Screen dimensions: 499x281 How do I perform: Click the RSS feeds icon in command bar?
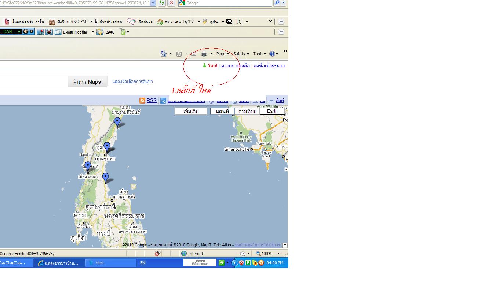(179, 54)
